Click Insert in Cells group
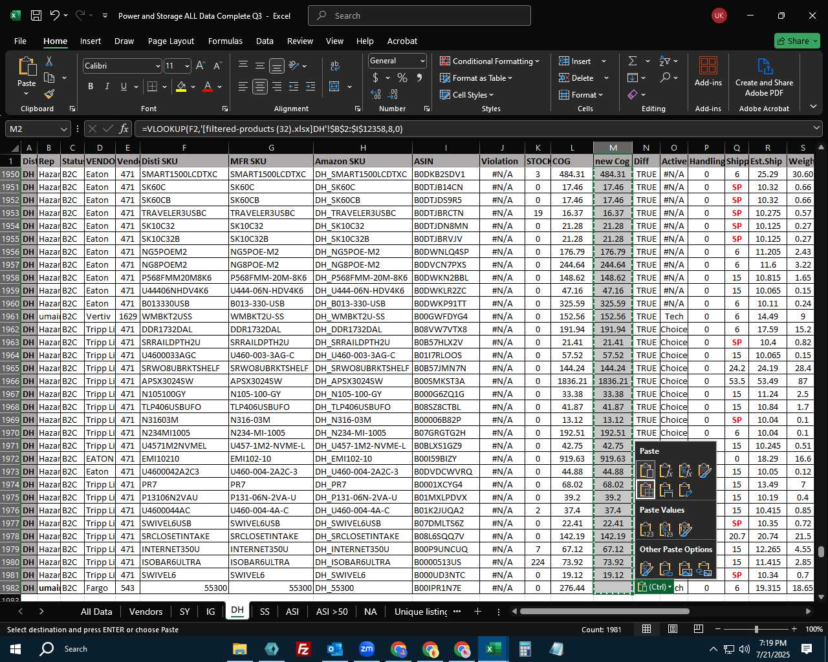The width and height of the screenshot is (828, 662). (575, 61)
